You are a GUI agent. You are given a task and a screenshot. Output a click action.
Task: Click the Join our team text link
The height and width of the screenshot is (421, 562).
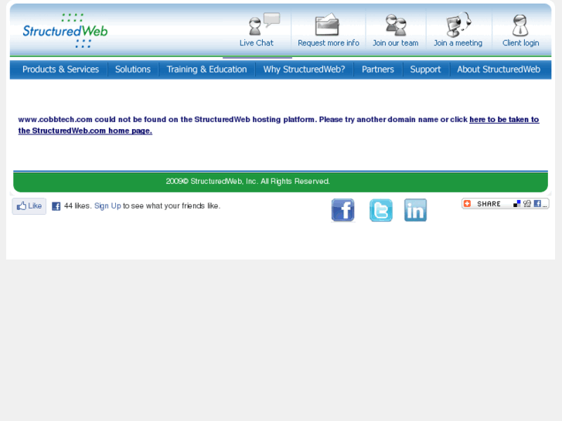pos(395,43)
